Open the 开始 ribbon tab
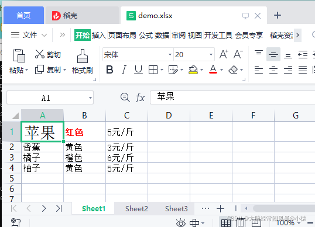 83,35
